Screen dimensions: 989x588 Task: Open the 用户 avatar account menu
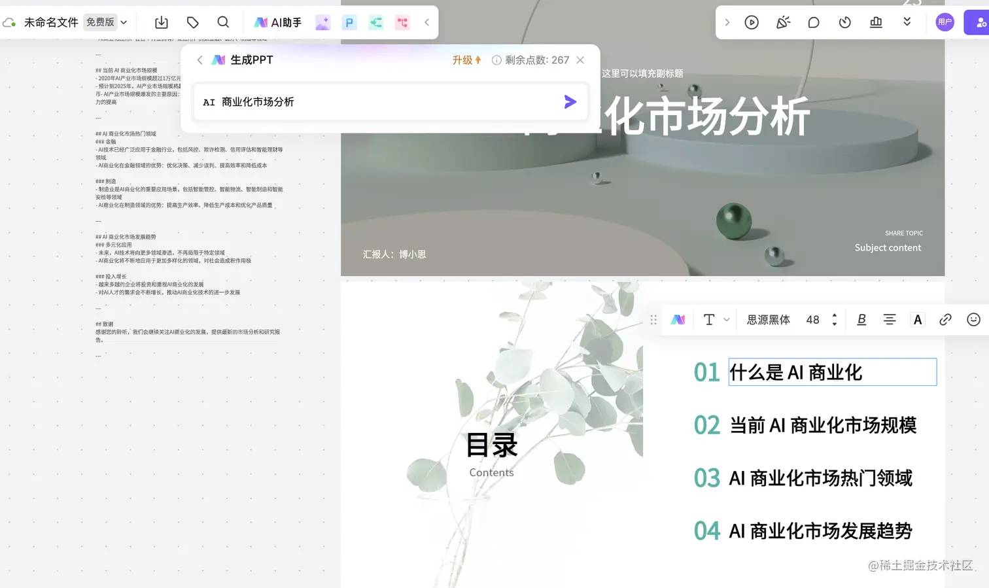tap(945, 22)
